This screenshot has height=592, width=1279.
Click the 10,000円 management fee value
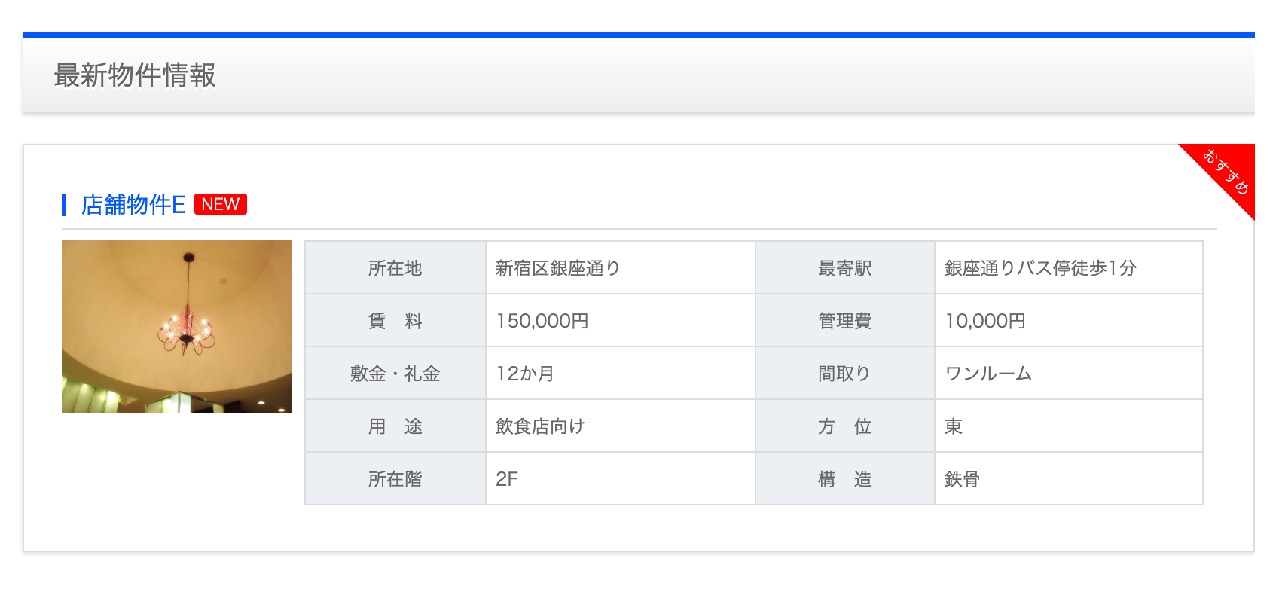coord(984,321)
